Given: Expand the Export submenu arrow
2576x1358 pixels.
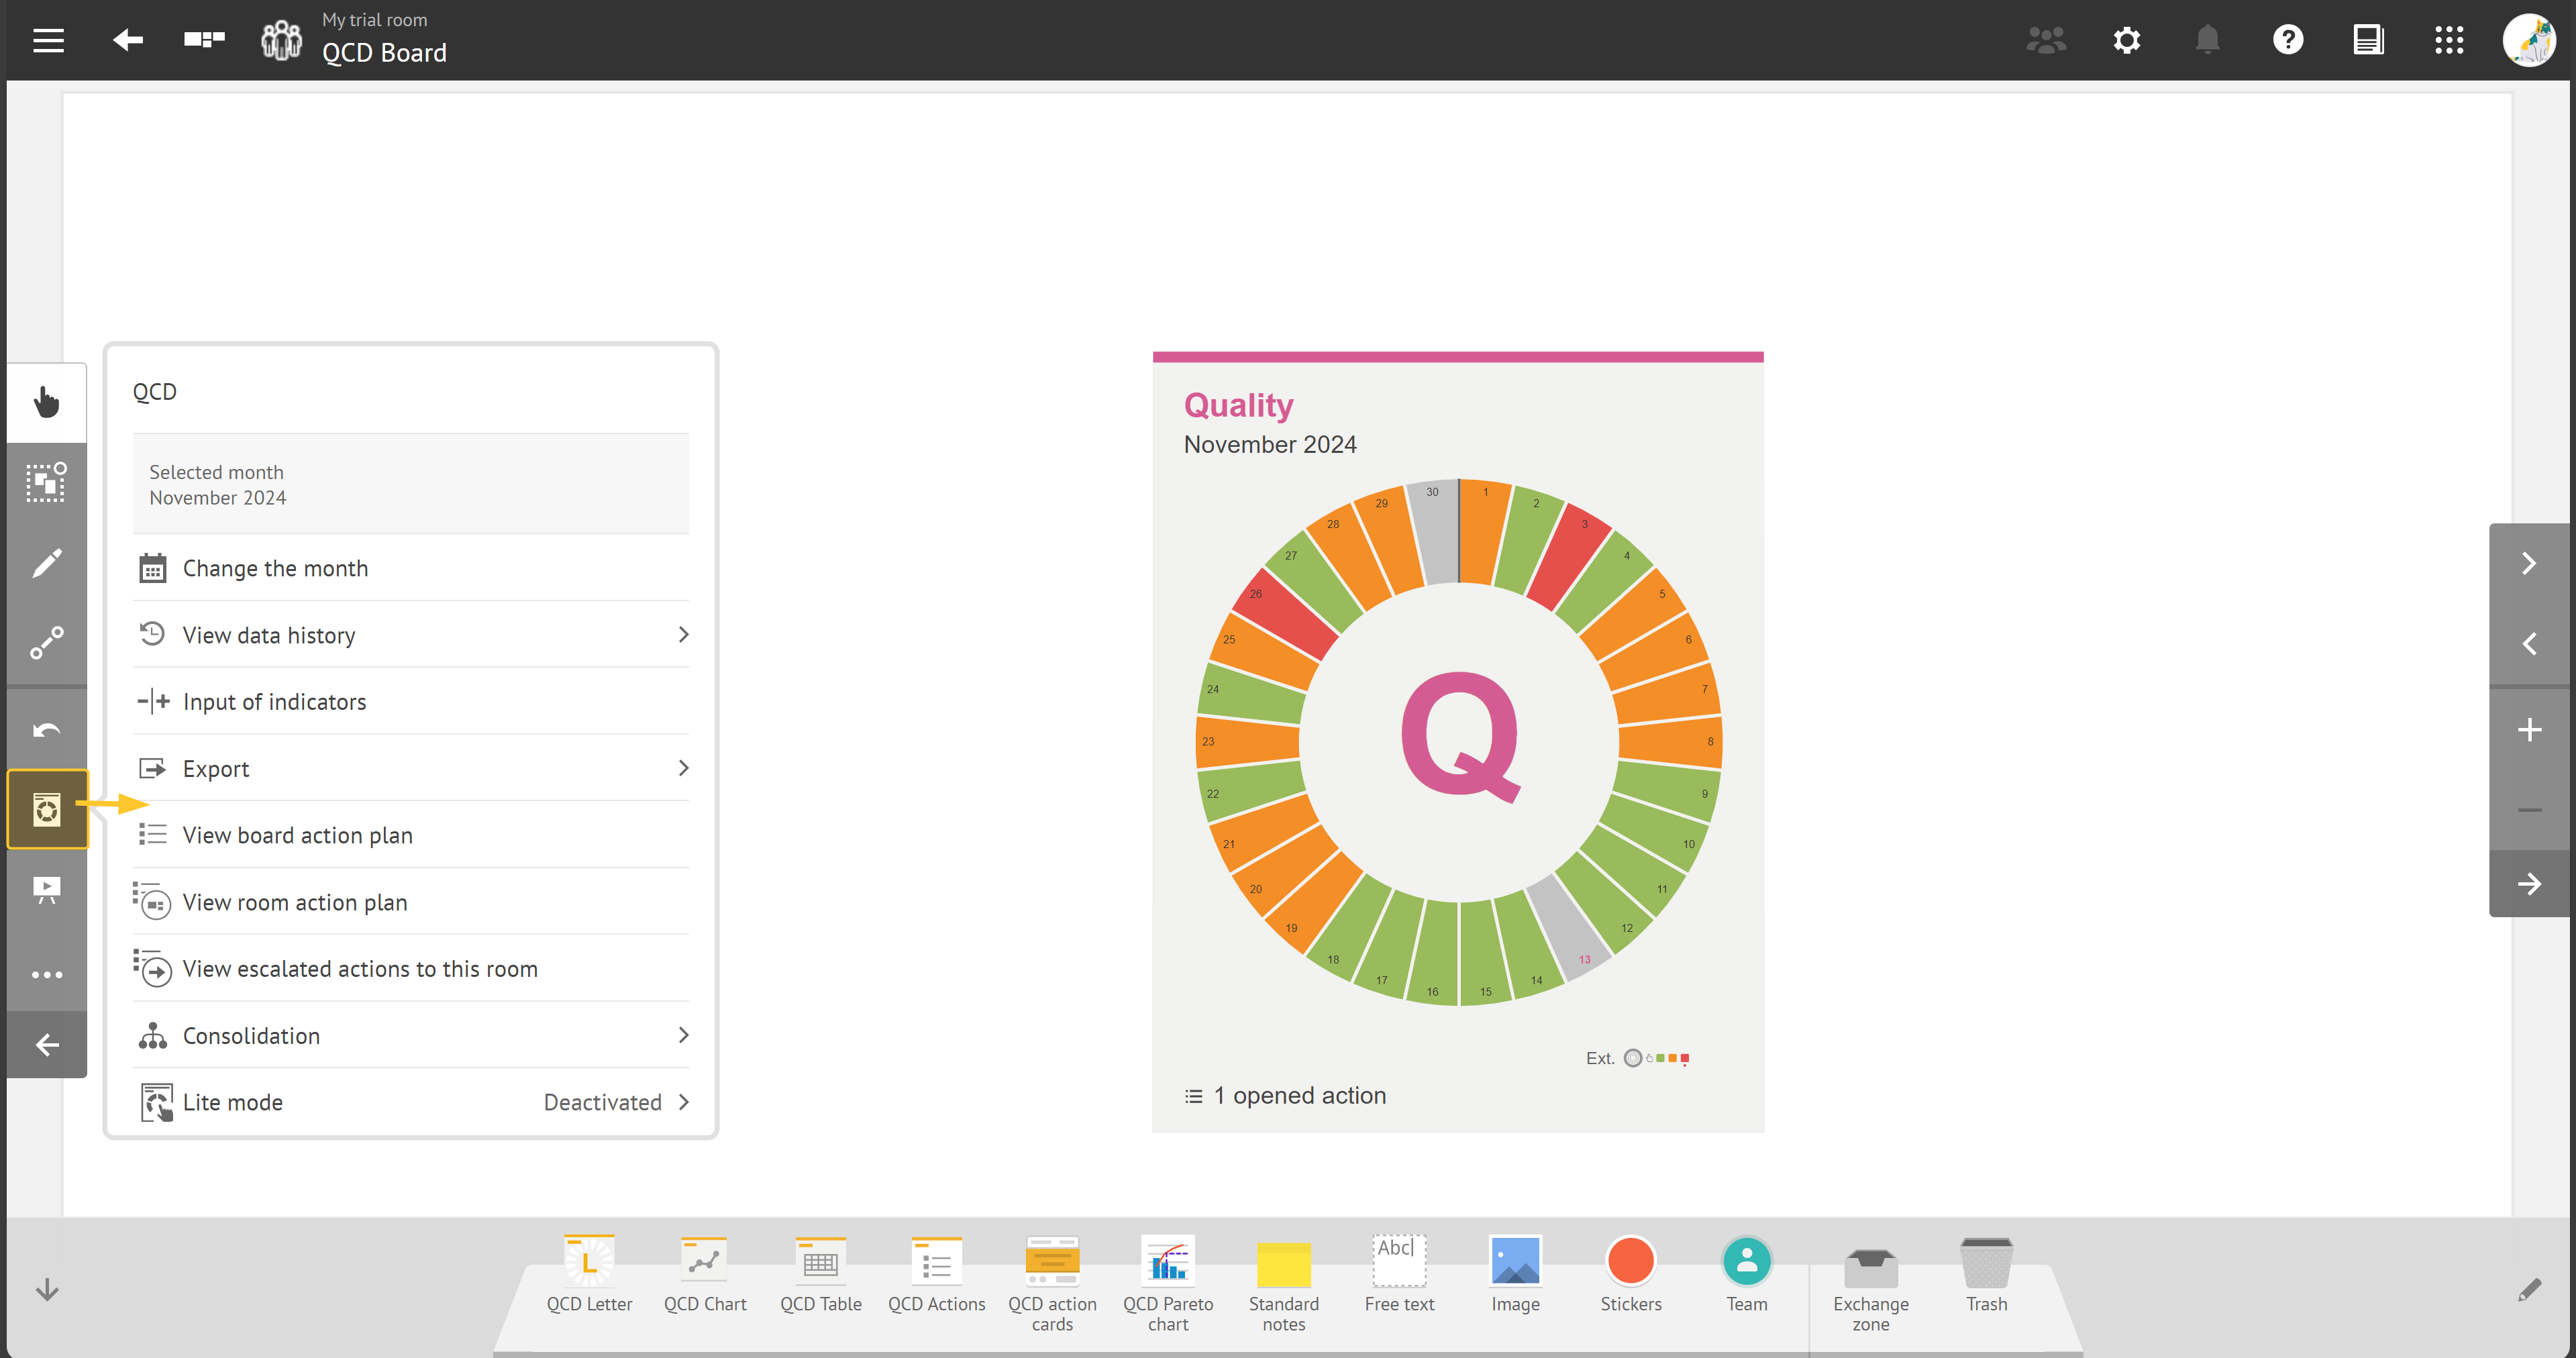Looking at the screenshot, I should (682, 768).
